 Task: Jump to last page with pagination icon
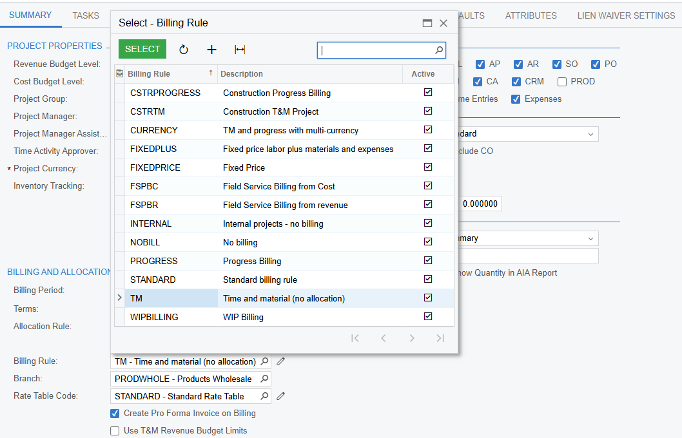coord(440,338)
